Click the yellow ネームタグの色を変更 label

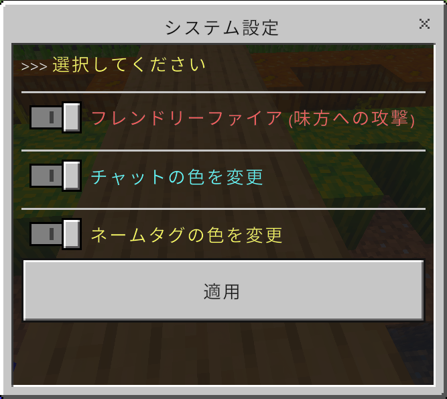[x=187, y=235]
